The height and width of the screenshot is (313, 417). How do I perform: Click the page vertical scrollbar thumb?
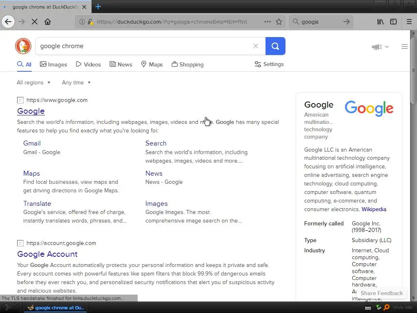[x=413, y=71]
